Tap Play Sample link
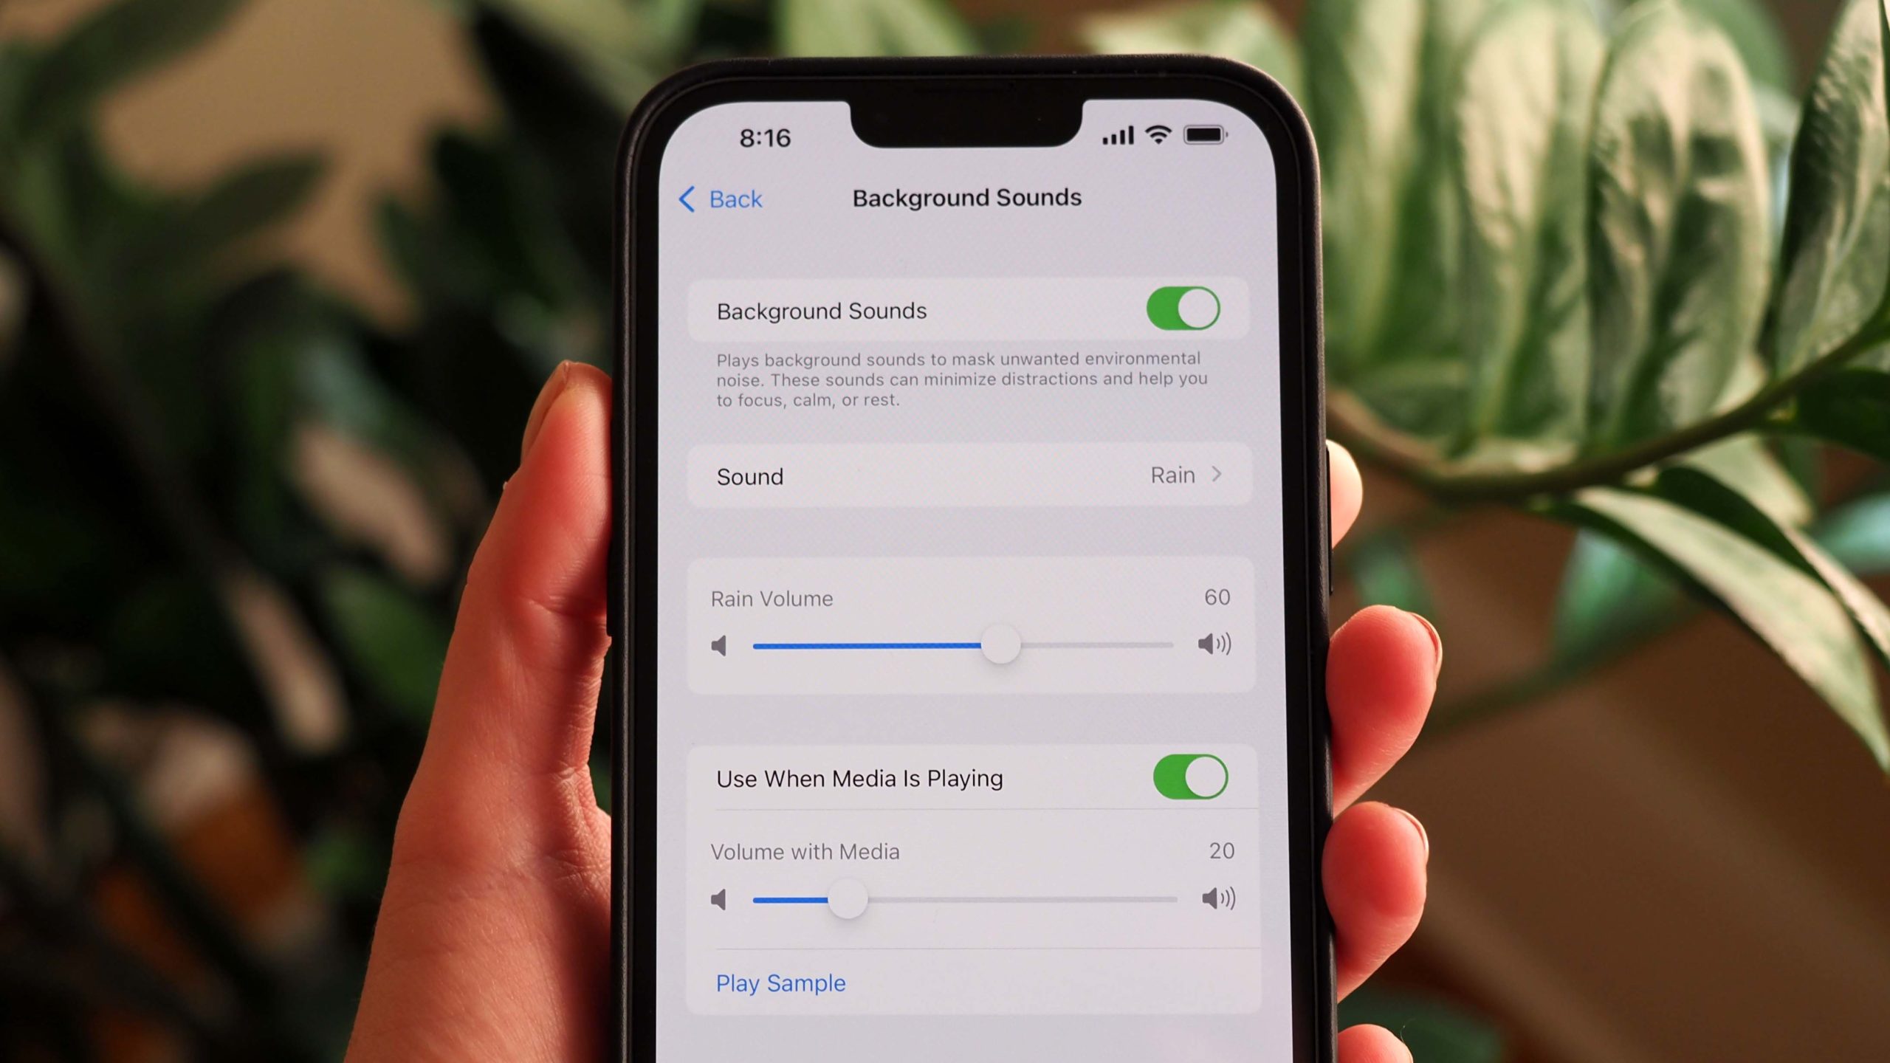Image resolution: width=1890 pixels, height=1063 pixels. [779, 983]
